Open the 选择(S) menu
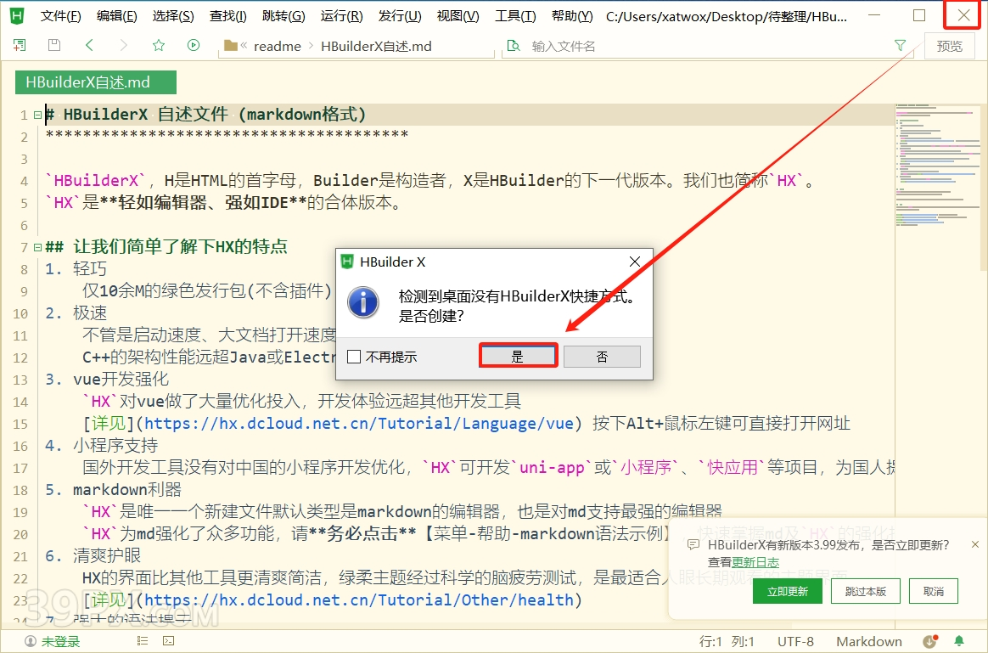Image resolution: width=988 pixels, height=653 pixels. pos(172,16)
